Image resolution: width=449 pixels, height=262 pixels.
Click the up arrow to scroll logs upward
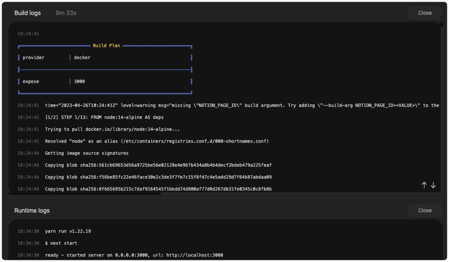(424, 185)
